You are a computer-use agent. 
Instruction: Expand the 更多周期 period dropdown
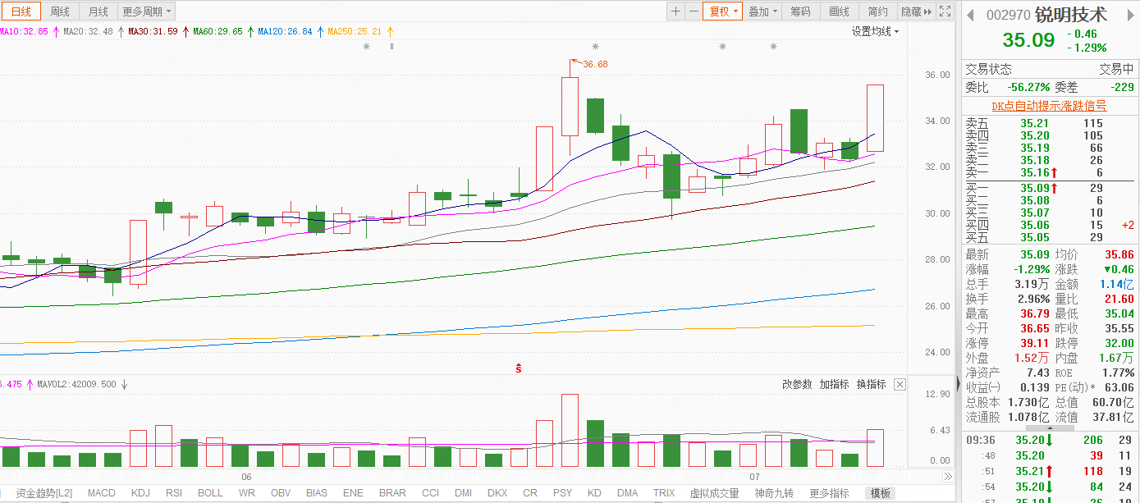147,11
